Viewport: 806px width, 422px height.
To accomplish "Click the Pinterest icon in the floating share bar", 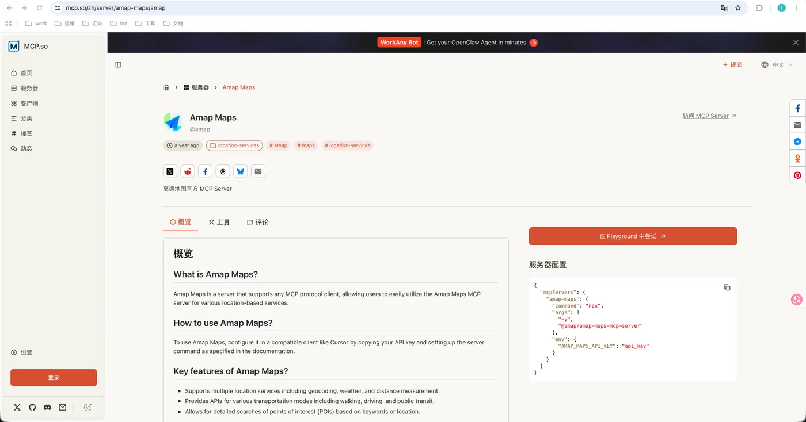I will [797, 175].
